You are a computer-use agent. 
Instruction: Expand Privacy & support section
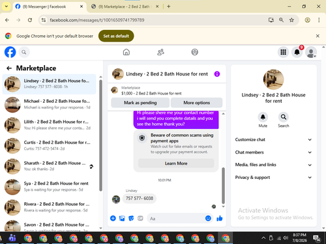pos(273,178)
